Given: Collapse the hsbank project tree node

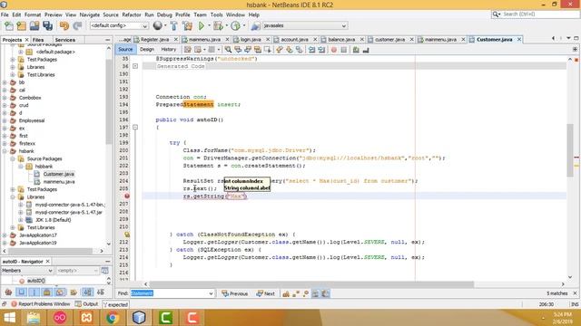Looking at the screenshot, I should [x=5, y=151].
